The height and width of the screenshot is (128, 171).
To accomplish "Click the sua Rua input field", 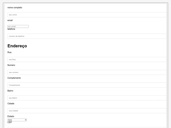I will [87, 59].
